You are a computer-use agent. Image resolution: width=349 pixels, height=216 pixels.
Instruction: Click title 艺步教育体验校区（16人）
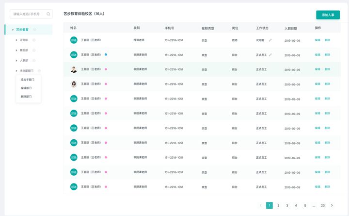click(x=84, y=14)
